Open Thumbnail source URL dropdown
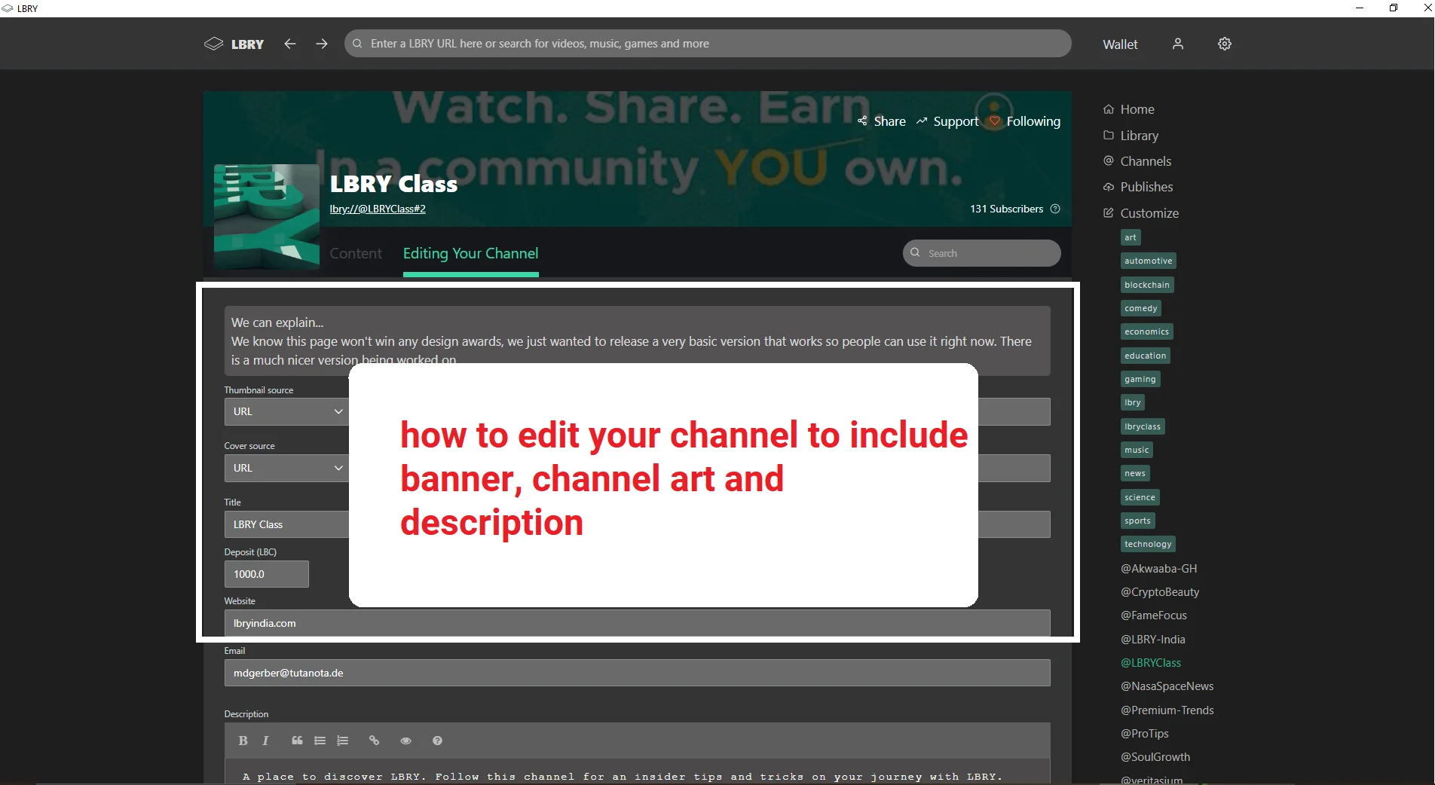The width and height of the screenshot is (1435, 785). pos(286,411)
